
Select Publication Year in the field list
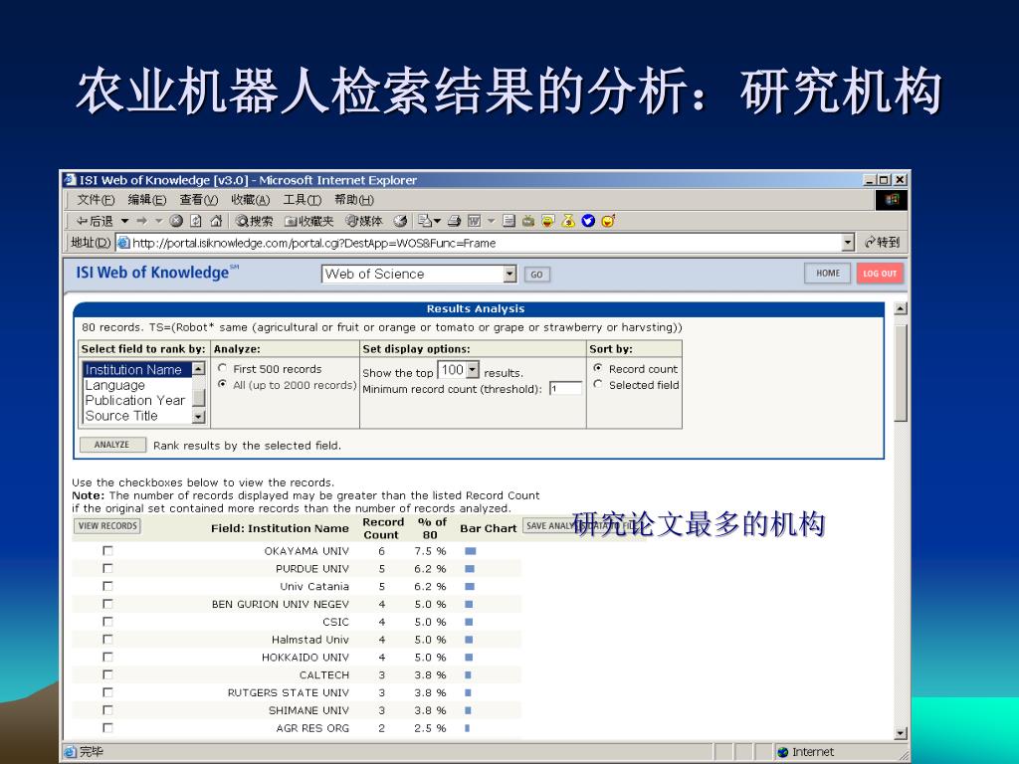pos(135,400)
